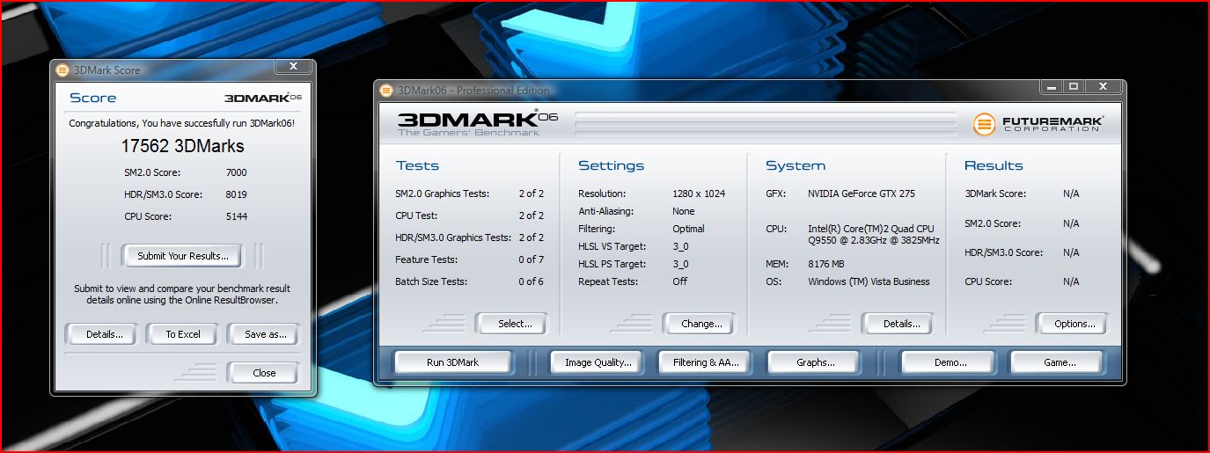Click the SM2.0 Graphics Tests row
1210x453 pixels.
[x=470, y=194]
